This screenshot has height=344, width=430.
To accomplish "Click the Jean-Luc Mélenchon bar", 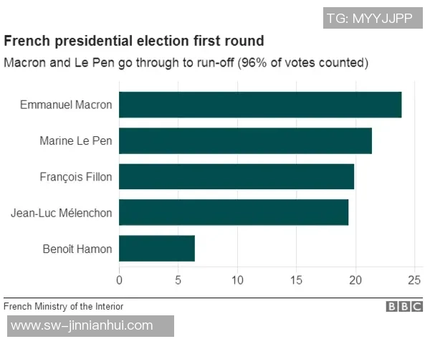I will pyautogui.click(x=234, y=212).
